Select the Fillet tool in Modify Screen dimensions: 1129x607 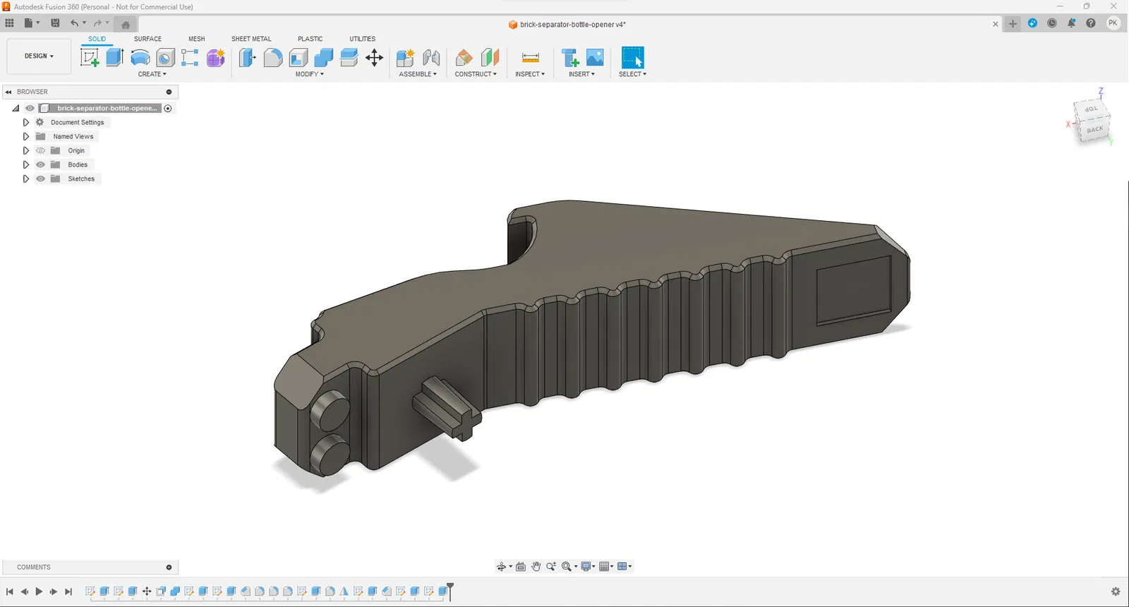click(x=273, y=58)
